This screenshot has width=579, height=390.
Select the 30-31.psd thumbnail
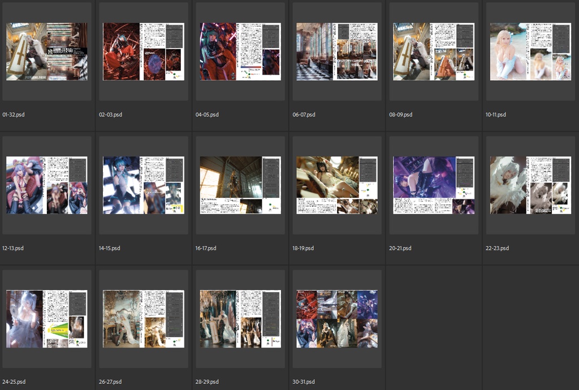(x=337, y=319)
